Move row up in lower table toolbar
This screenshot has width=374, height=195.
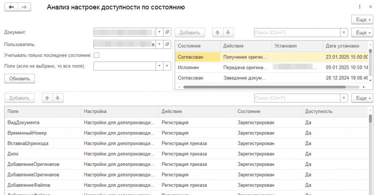tap(47, 98)
